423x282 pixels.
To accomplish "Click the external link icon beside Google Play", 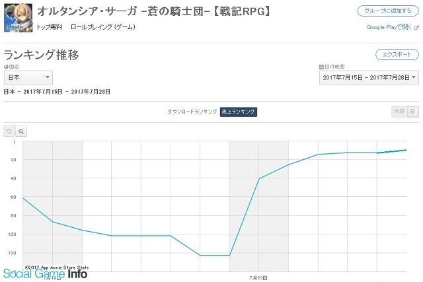I will 416,28.
